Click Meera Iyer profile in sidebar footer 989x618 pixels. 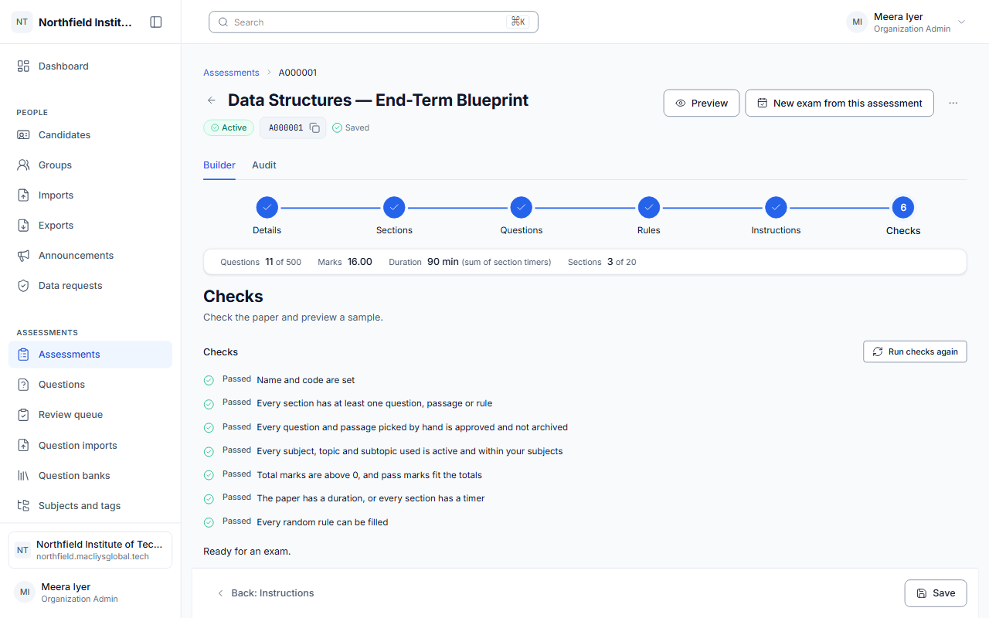90,593
